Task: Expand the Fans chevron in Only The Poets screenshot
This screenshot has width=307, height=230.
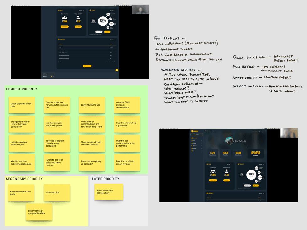Action: [201, 140]
